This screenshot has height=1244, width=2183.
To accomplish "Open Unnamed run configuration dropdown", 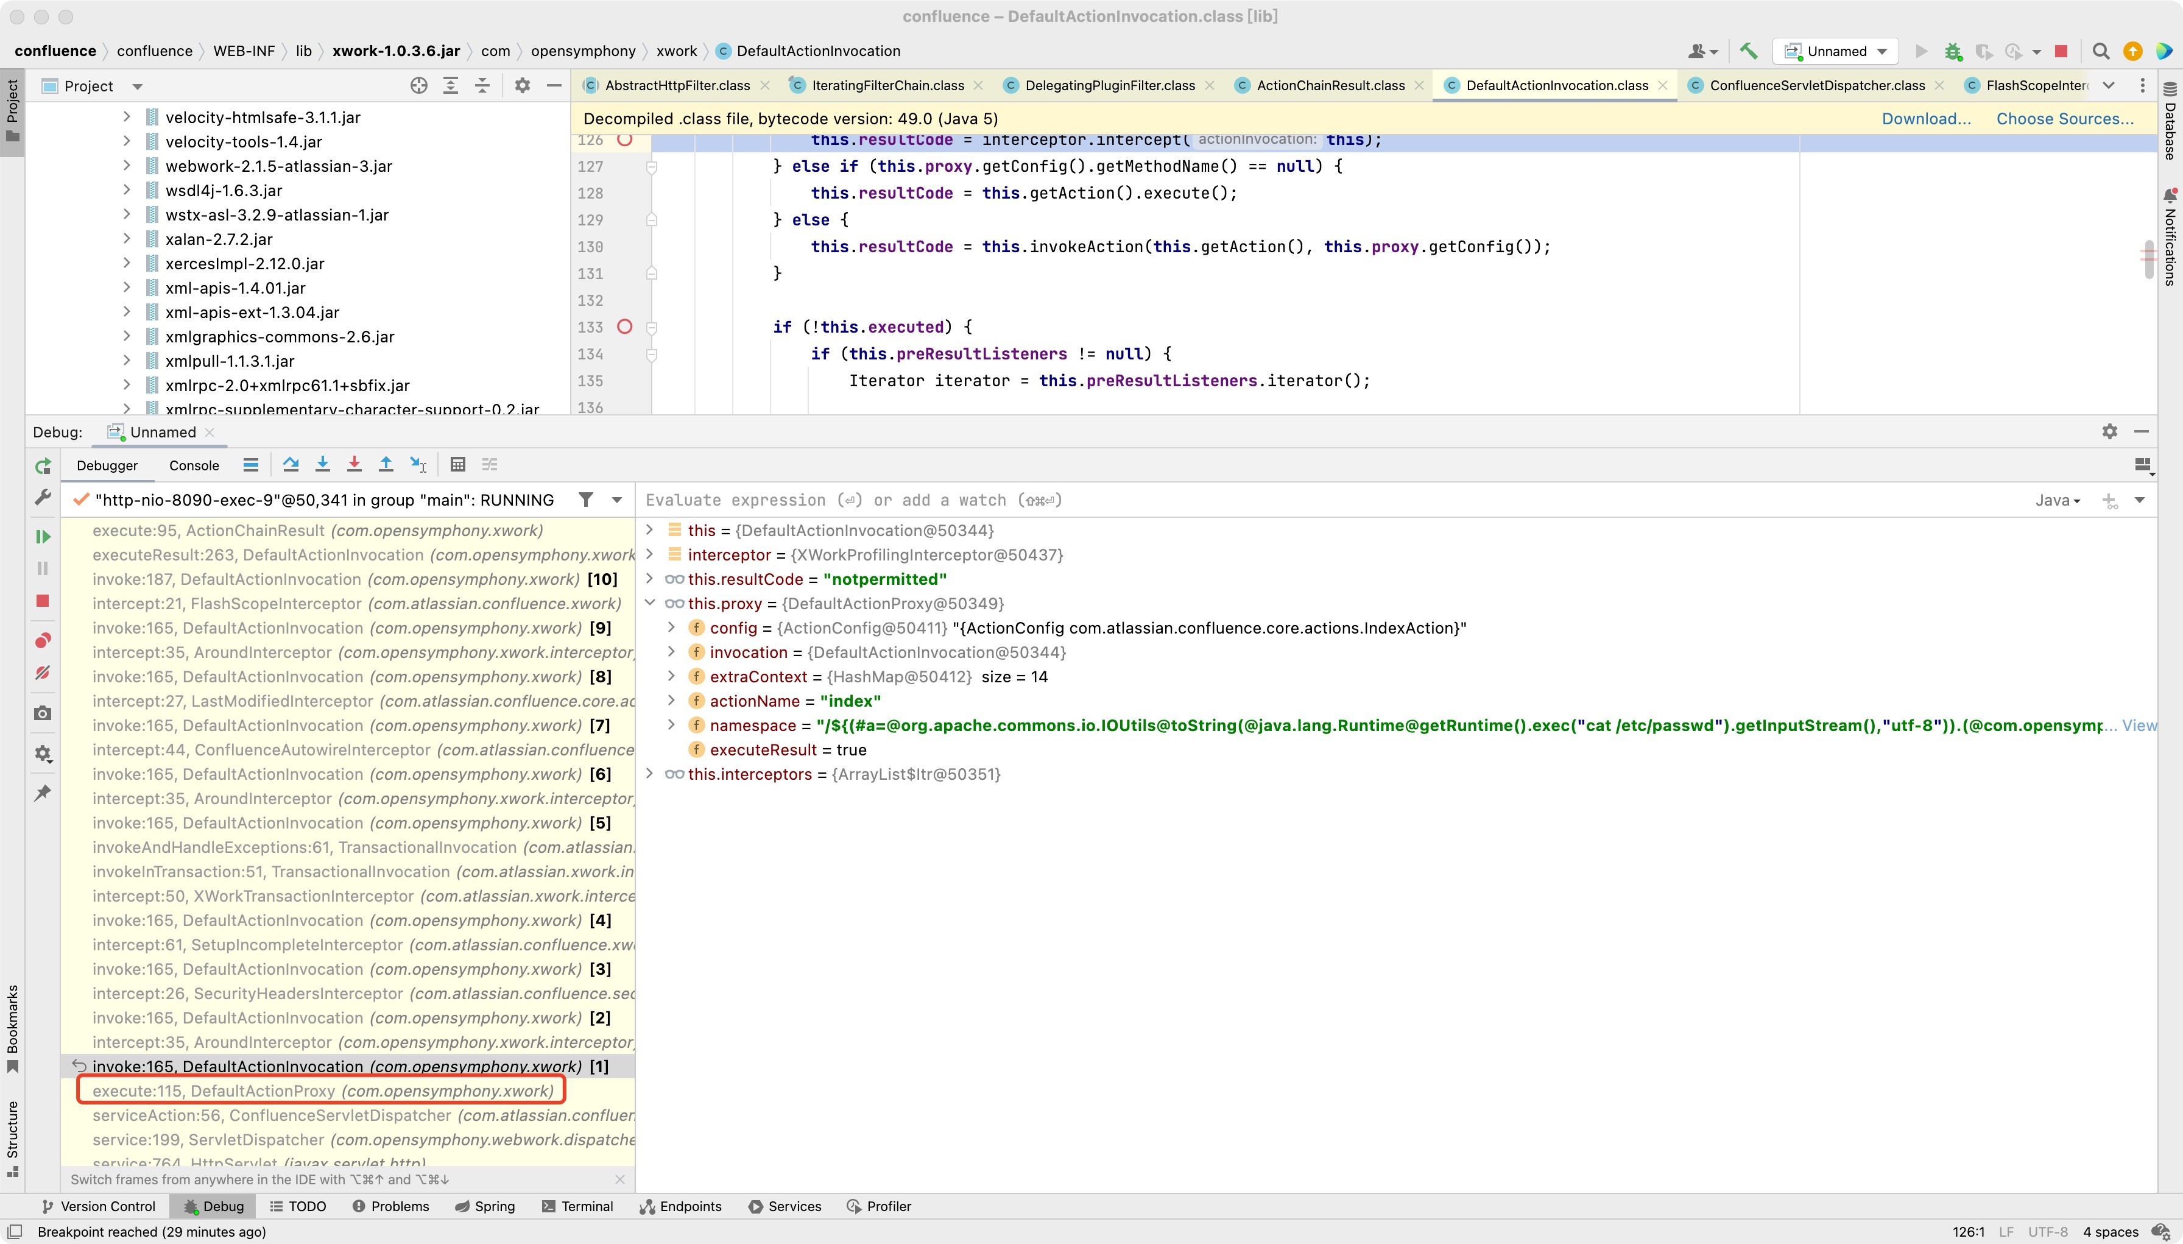I will click(x=1835, y=51).
